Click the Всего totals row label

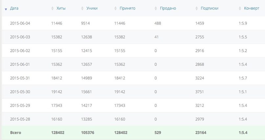tap(15, 133)
